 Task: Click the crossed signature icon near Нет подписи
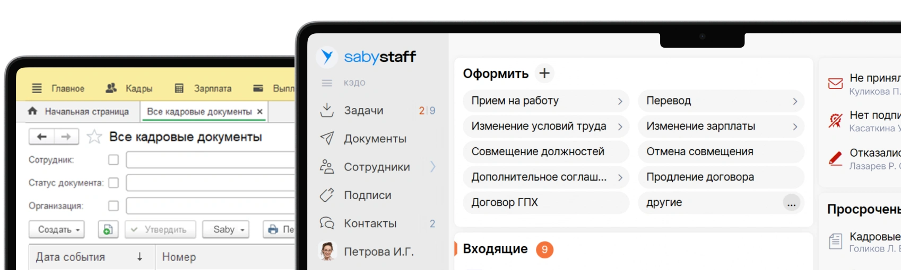click(835, 121)
